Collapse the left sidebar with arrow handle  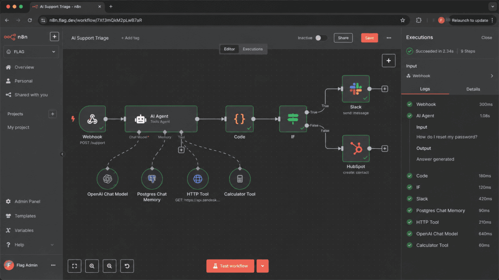coord(62,154)
